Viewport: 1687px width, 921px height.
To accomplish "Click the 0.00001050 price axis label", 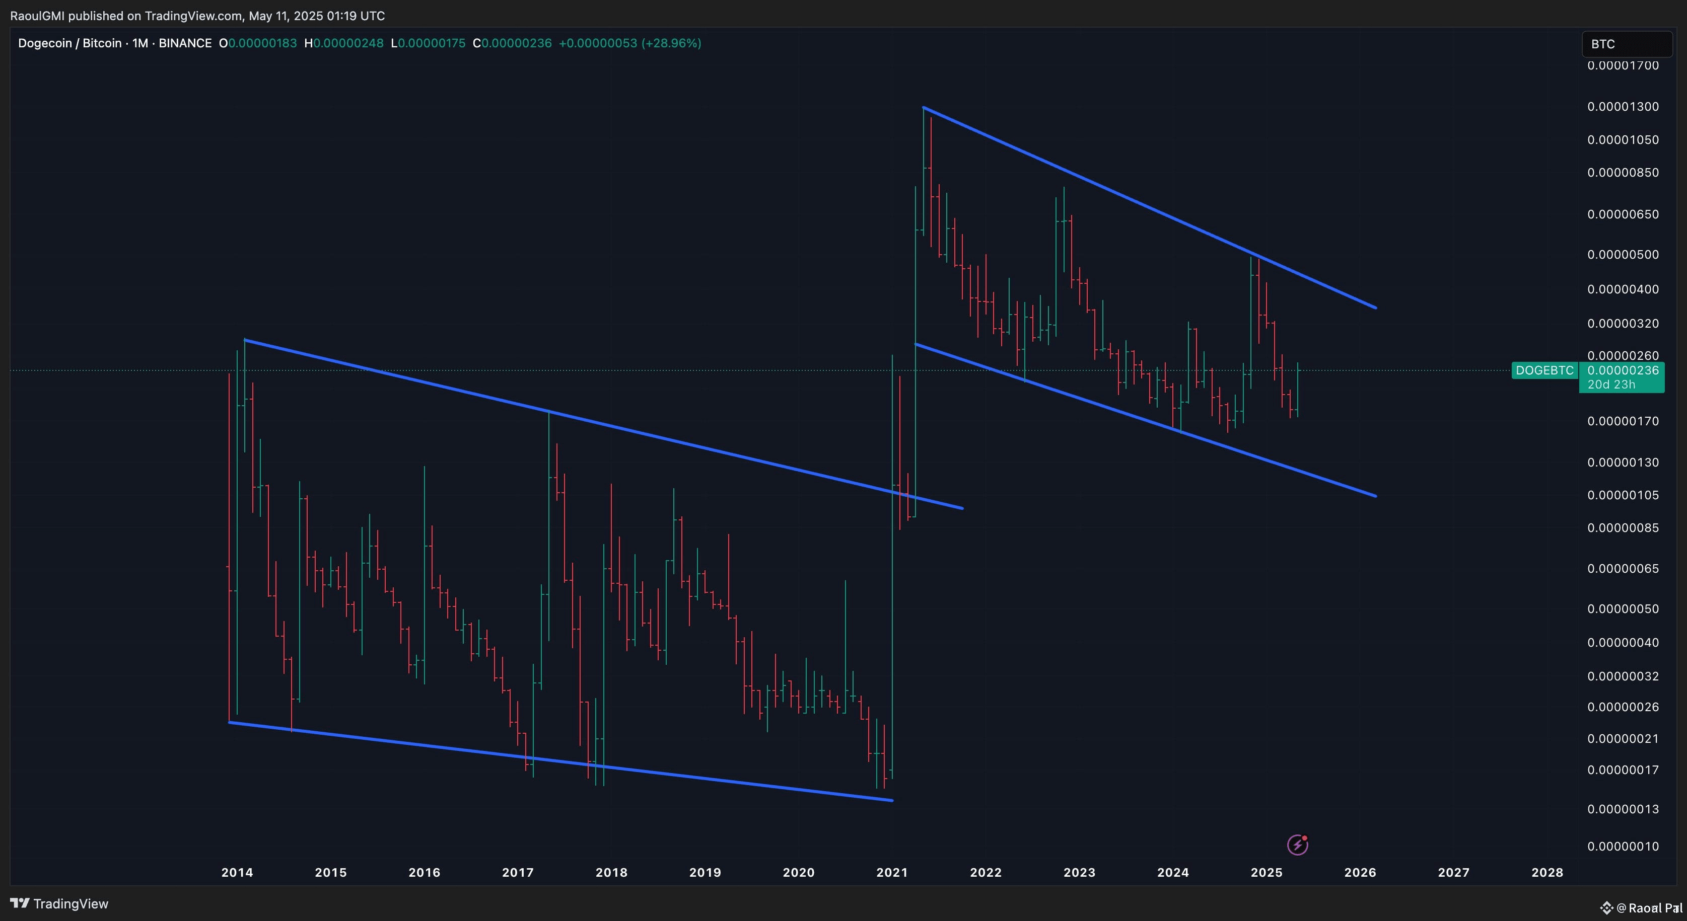I will [x=1623, y=140].
